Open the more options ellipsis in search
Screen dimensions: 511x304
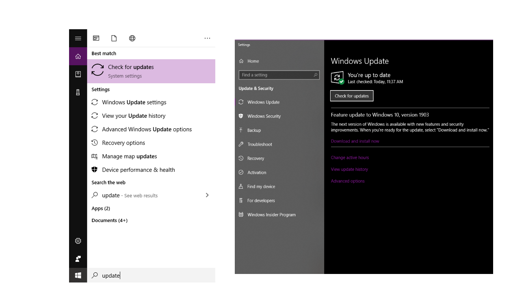[207, 38]
